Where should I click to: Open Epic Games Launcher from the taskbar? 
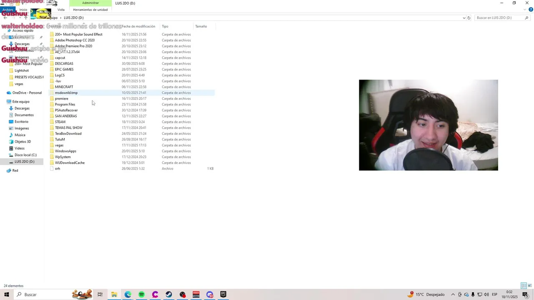pos(223,295)
